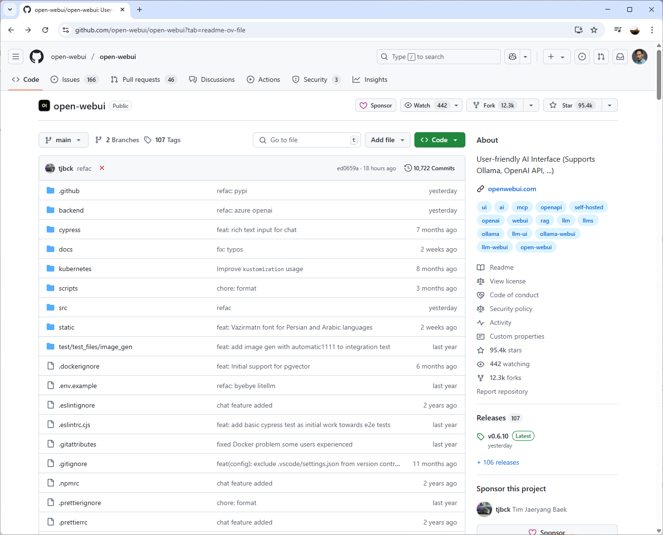The image size is (663, 535).
Task: Open the GitHub homepage logo
Action: tap(37, 57)
